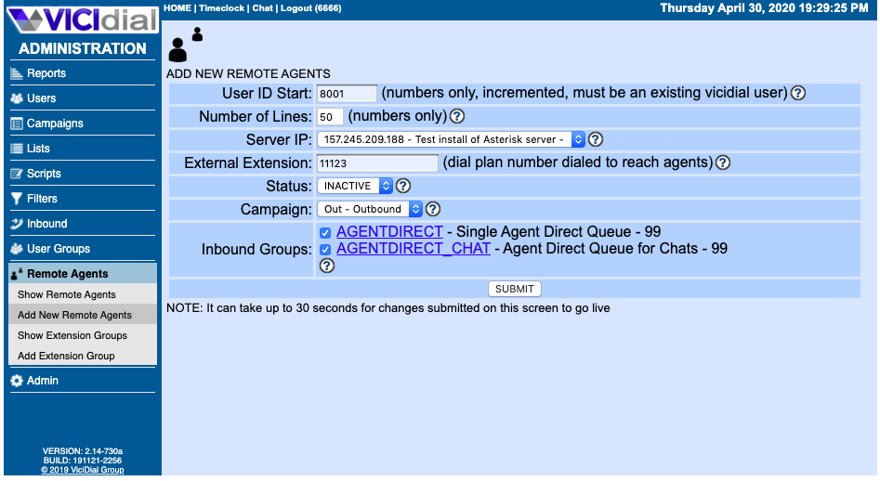Click the Remote Agents sidebar icon
Viewport: 880px width, 481px height.
17,274
